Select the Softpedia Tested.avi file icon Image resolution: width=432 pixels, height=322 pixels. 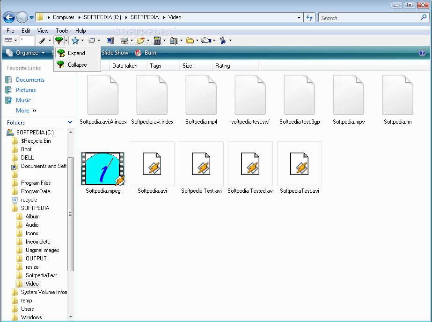click(x=250, y=164)
